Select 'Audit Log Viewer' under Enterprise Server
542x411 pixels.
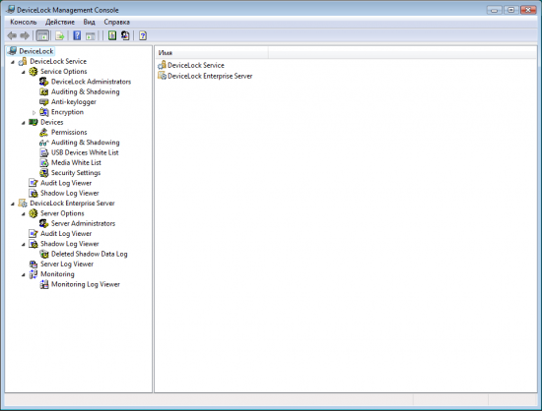pyautogui.click(x=66, y=234)
